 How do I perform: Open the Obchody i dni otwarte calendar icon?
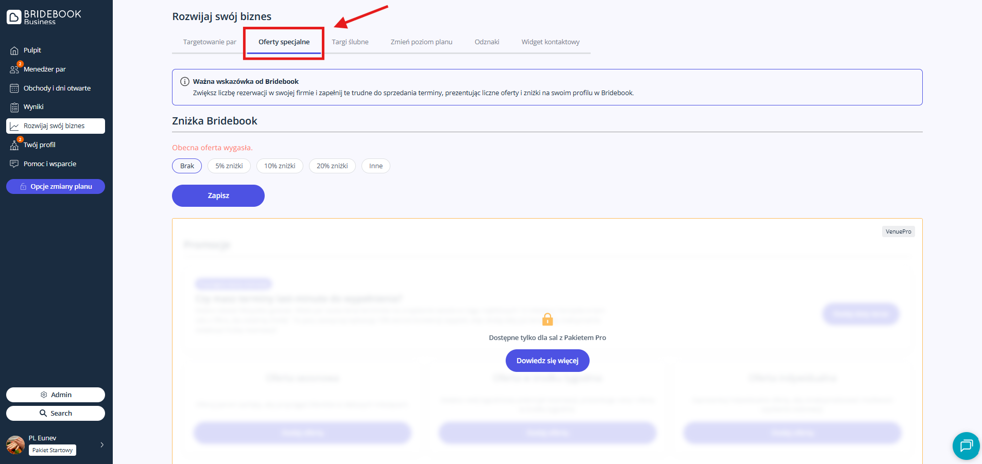point(14,88)
